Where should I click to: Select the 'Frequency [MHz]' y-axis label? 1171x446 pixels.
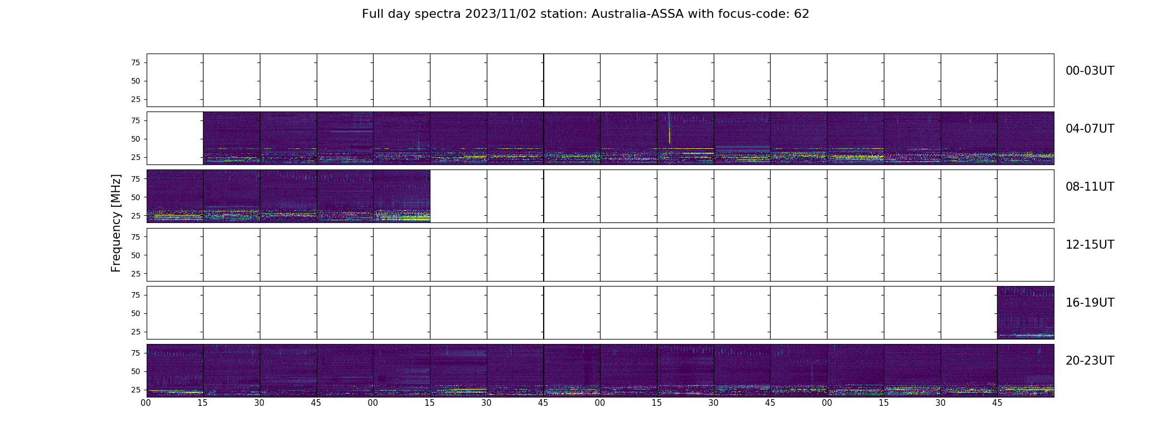pos(116,223)
